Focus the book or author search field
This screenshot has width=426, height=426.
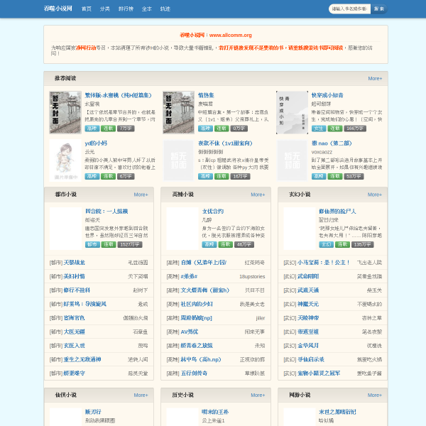(349, 9)
